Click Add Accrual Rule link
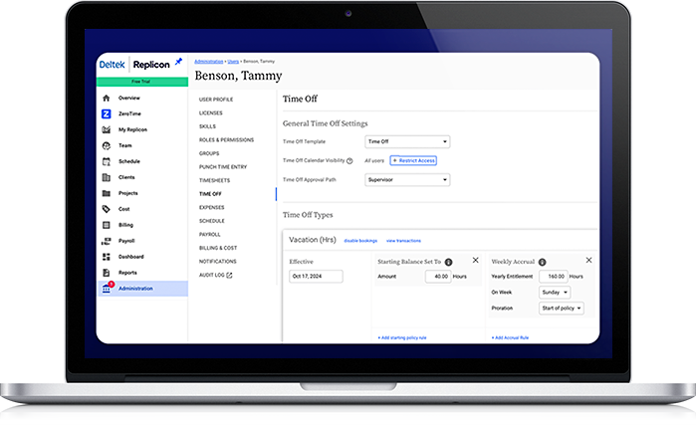696x425 pixels. point(510,338)
